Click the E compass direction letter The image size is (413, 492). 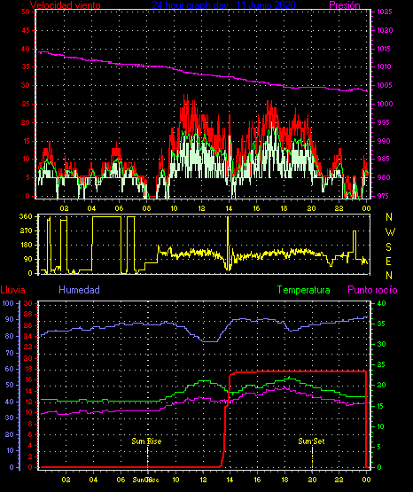pos(388,261)
